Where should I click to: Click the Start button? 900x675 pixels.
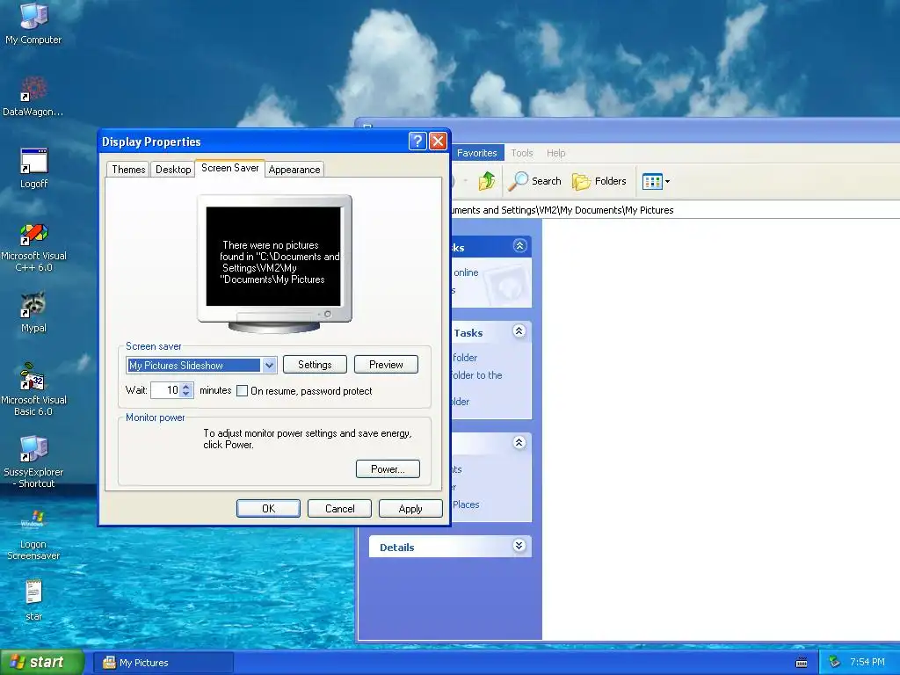pyautogui.click(x=41, y=663)
